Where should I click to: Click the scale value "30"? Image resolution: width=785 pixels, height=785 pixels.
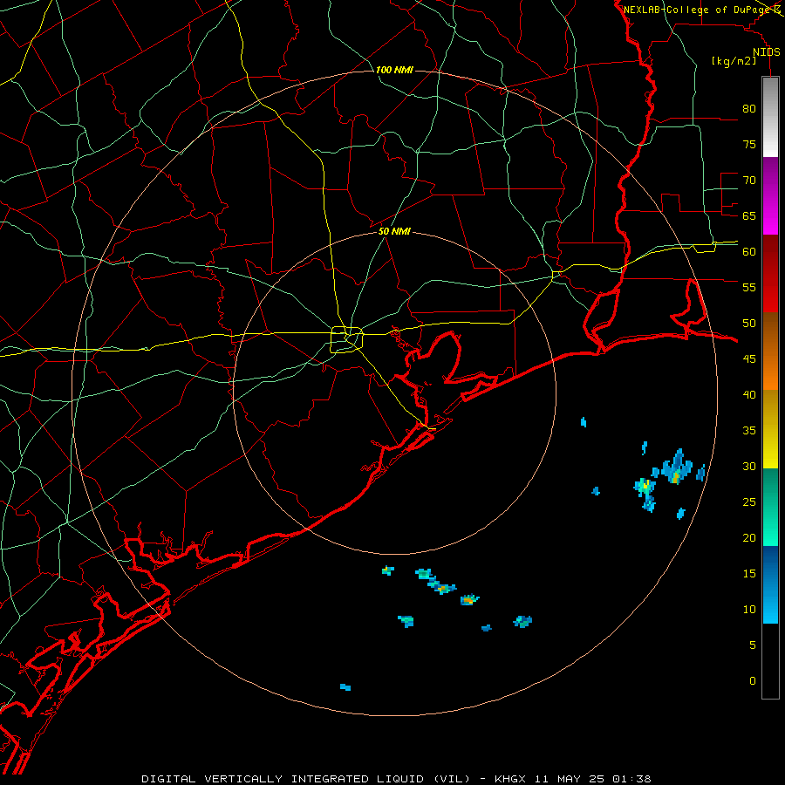point(749,466)
